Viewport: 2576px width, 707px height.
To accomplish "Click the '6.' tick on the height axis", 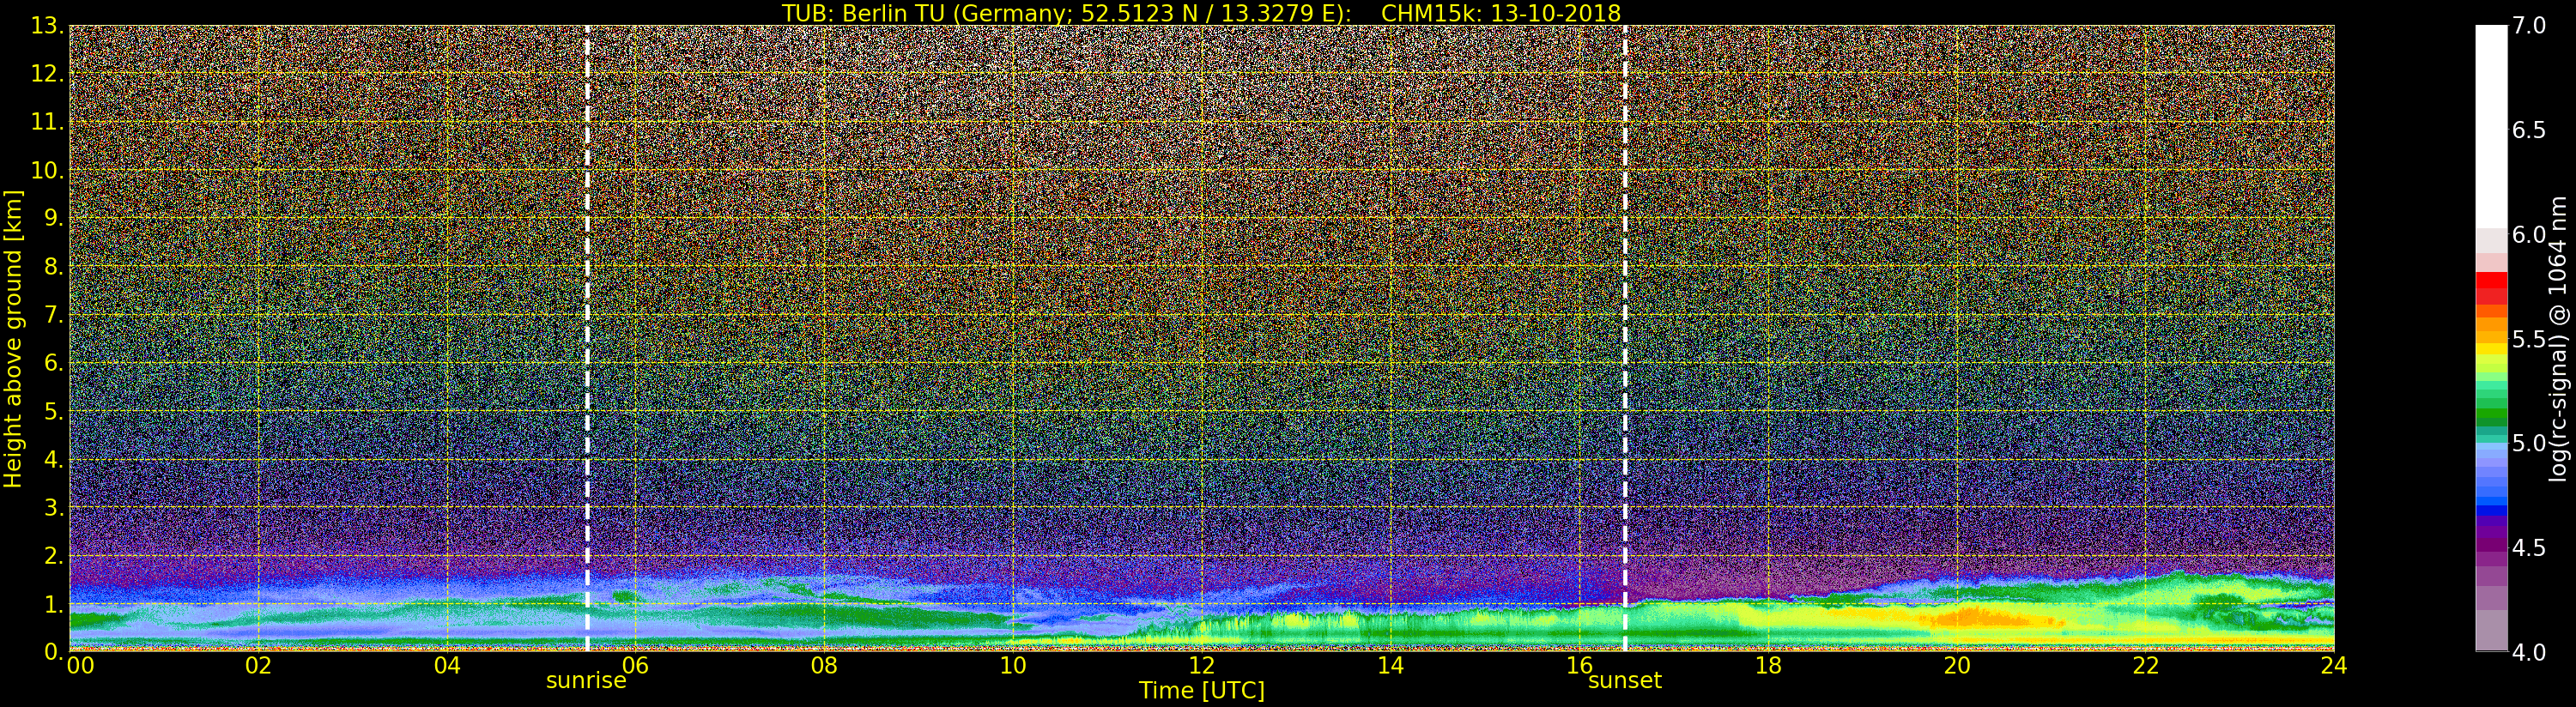I will [x=54, y=362].
